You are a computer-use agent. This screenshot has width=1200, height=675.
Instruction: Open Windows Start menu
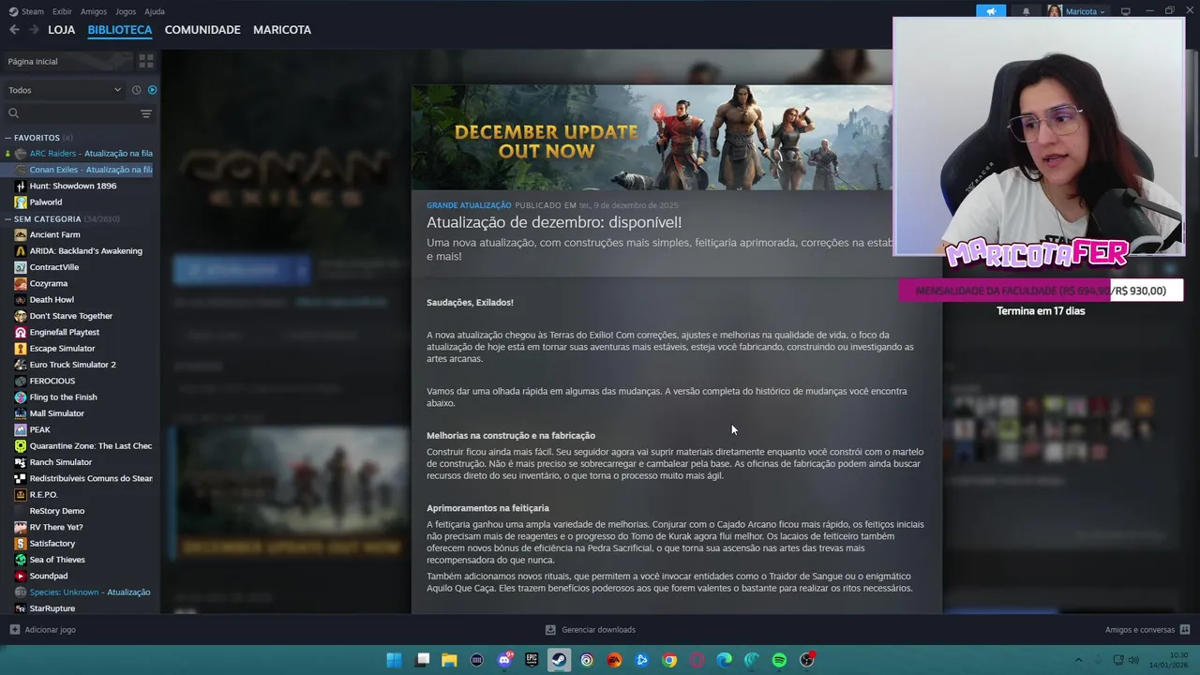pyautogui.click(x=395, y=660)
